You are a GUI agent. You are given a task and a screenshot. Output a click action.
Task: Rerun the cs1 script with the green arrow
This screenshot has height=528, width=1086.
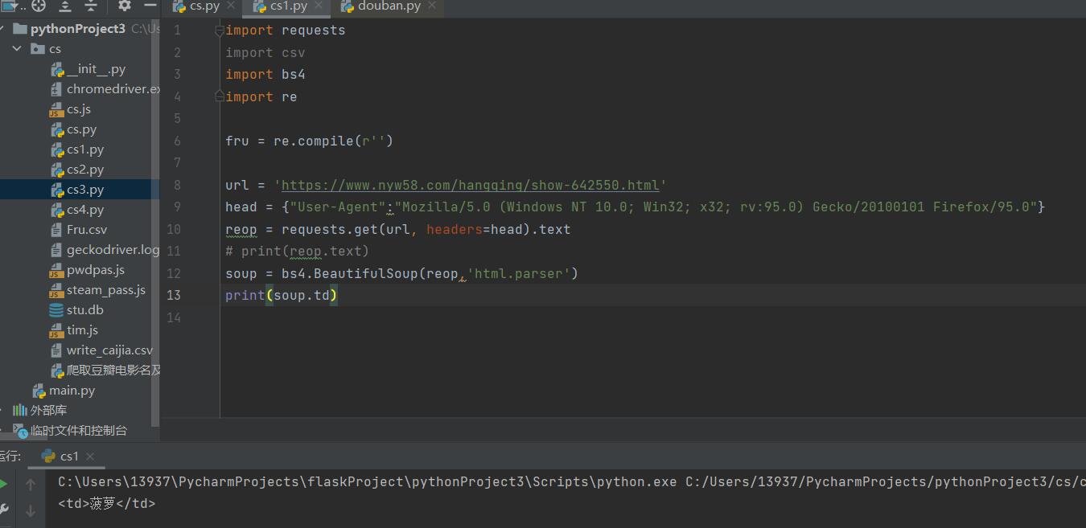[x=4, y=484]
